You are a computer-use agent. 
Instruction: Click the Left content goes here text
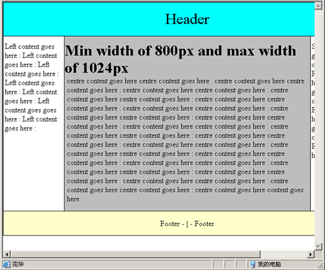(x=31, y=87)
